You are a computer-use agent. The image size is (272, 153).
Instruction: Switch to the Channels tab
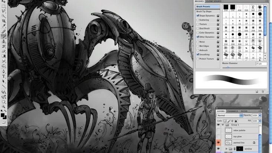click(x=233, y=111)
